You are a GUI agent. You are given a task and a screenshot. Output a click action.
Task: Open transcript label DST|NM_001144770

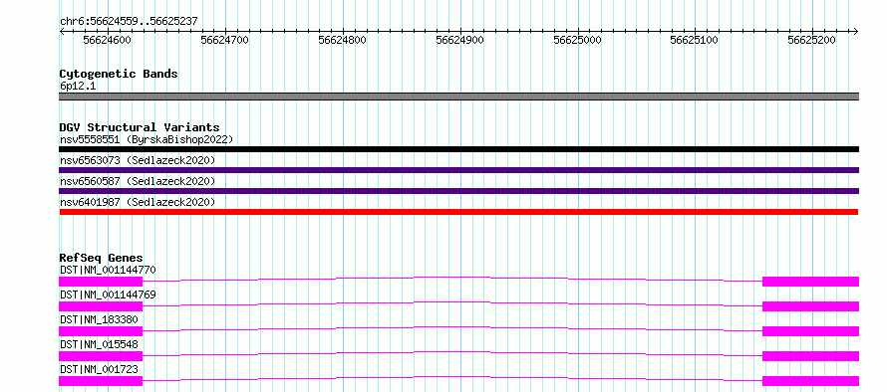point(108,270)
